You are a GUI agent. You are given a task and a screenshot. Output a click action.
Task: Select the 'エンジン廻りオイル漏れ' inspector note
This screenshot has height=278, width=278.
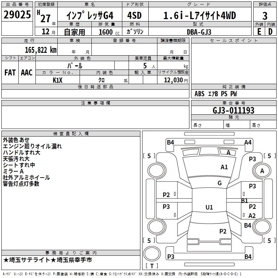click(32, 146)
